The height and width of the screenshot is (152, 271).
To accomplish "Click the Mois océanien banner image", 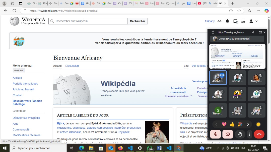I will 19,41.
